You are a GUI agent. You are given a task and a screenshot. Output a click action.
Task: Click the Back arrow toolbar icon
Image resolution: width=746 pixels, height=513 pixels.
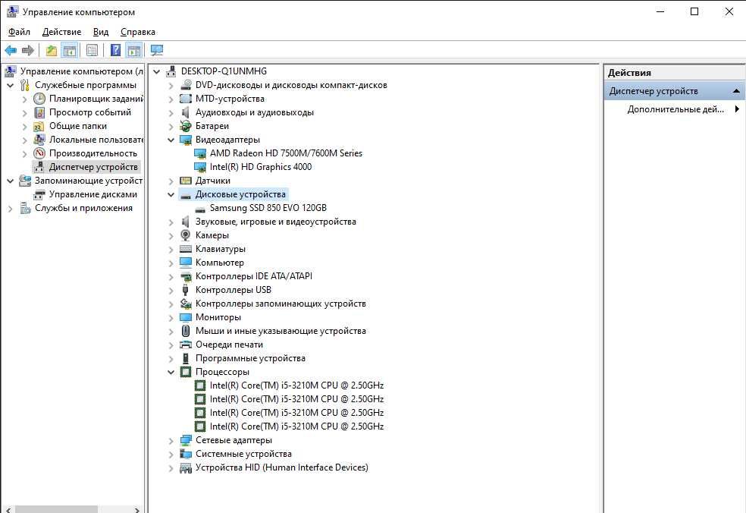click(11, 50)
